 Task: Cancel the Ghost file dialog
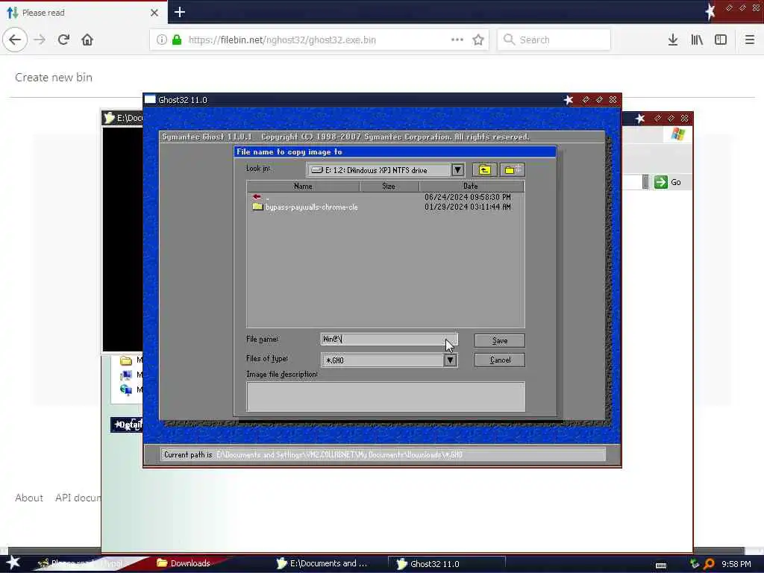tap(500, 360)
